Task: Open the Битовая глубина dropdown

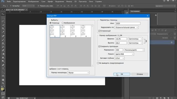Action: coord(119,58)
